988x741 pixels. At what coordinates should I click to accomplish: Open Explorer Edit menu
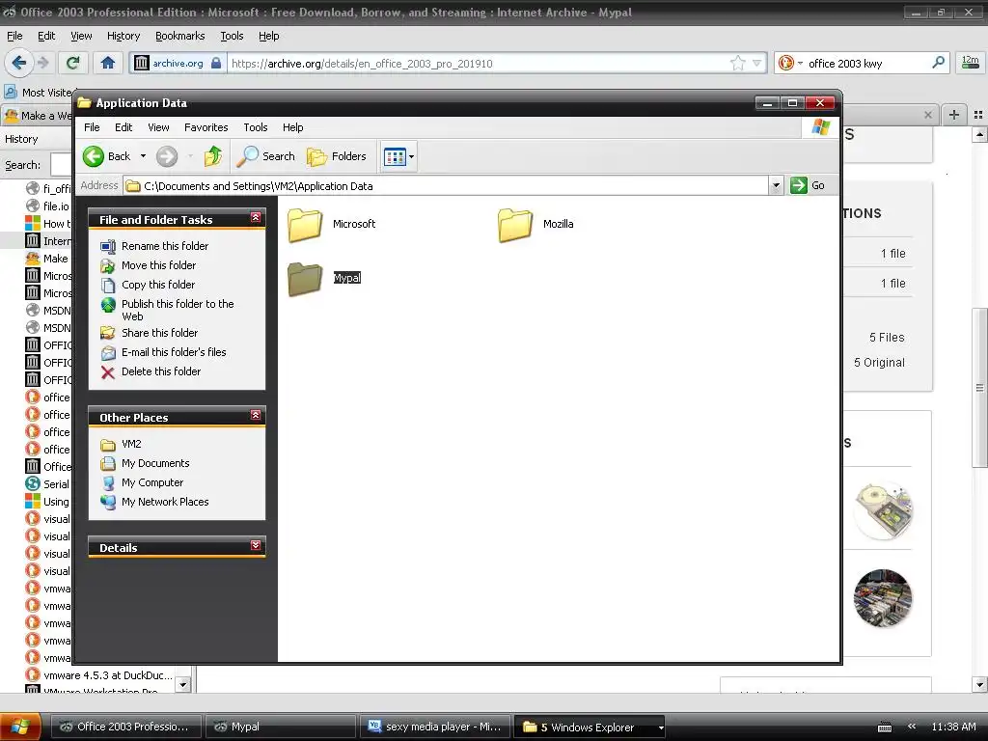(x=123, y=127)
